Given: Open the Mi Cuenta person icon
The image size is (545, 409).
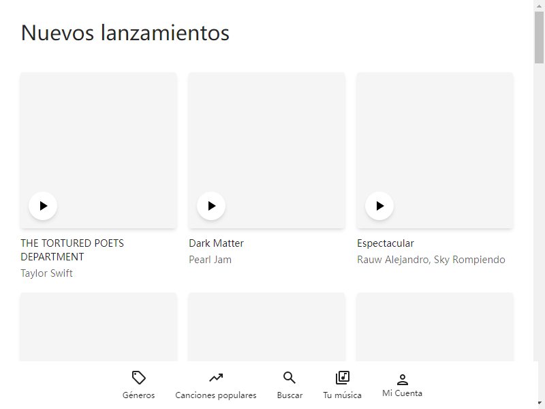Looking at the screenshot, I should point(402,380).
